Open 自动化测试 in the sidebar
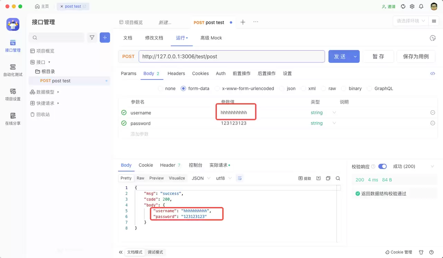Viewport: 443px width, 258px height. pyautogui.click(x=13, y=70)
